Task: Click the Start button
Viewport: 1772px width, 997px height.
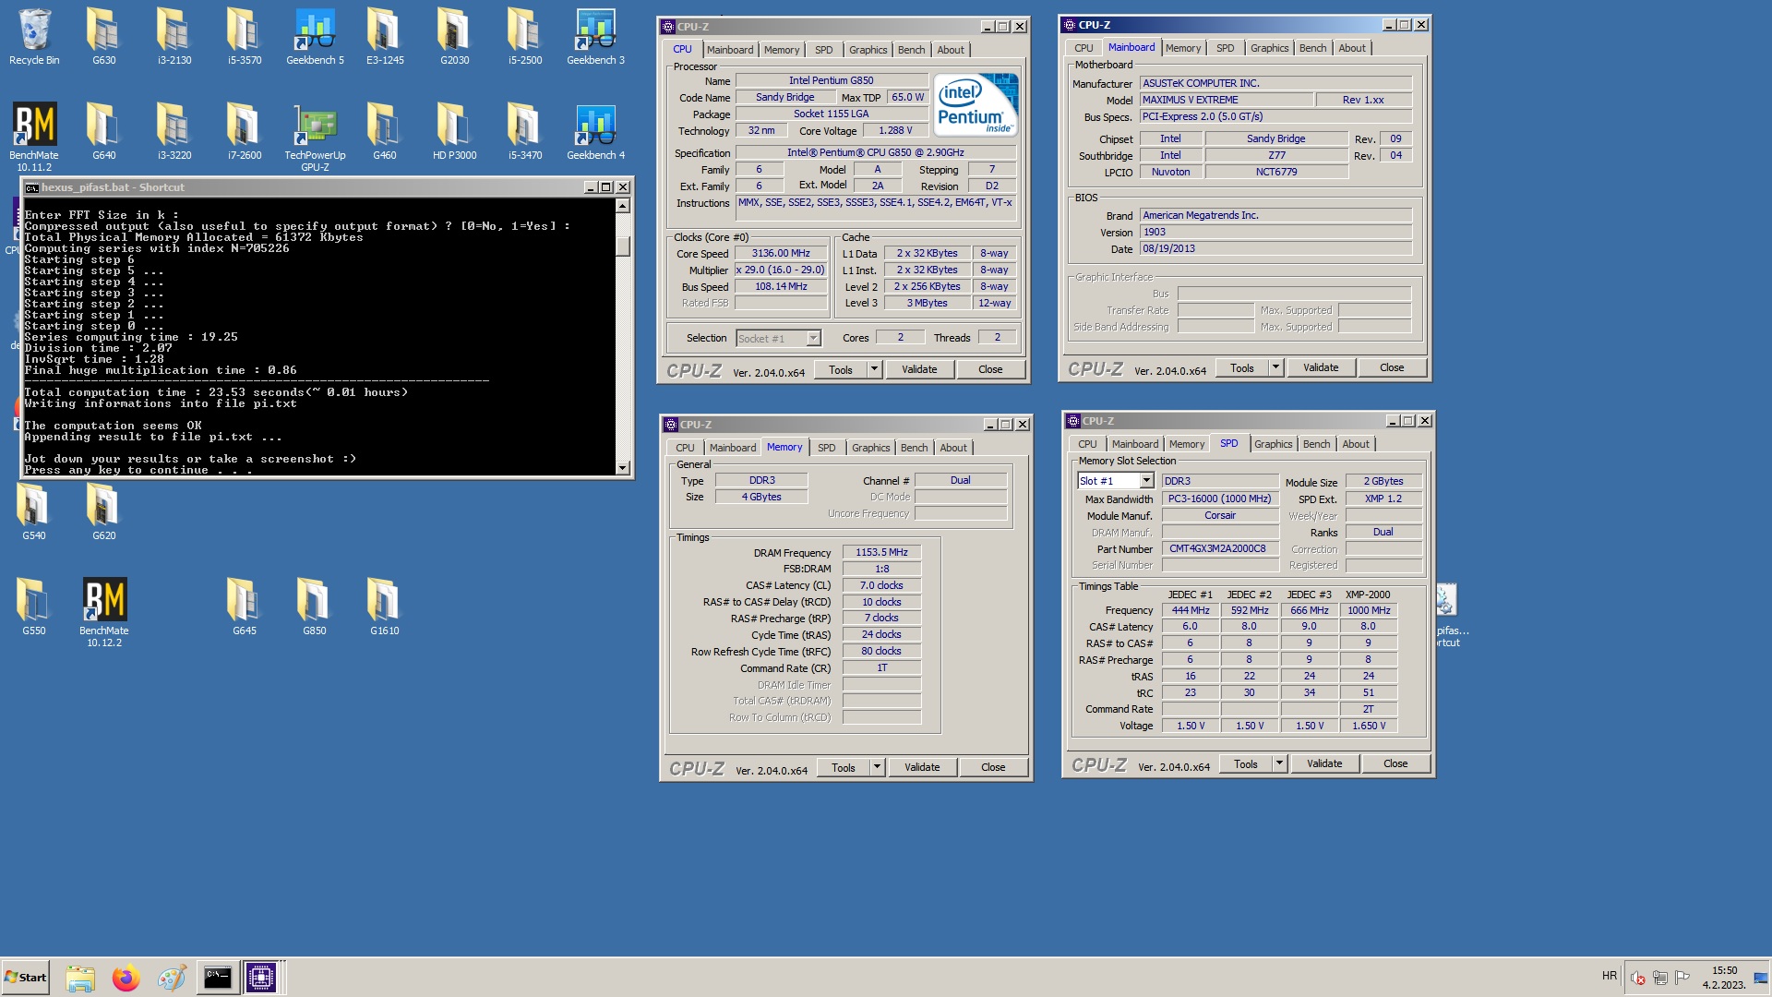Action: (x=25, y=978)
